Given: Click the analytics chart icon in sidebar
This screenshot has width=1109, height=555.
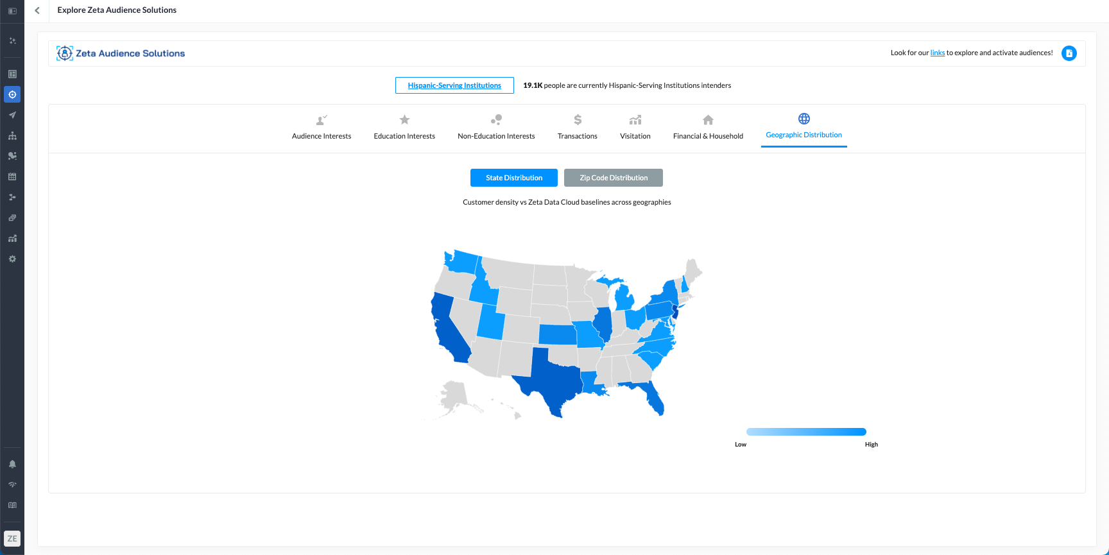Looking at the screenshot, I should point(12,238).
